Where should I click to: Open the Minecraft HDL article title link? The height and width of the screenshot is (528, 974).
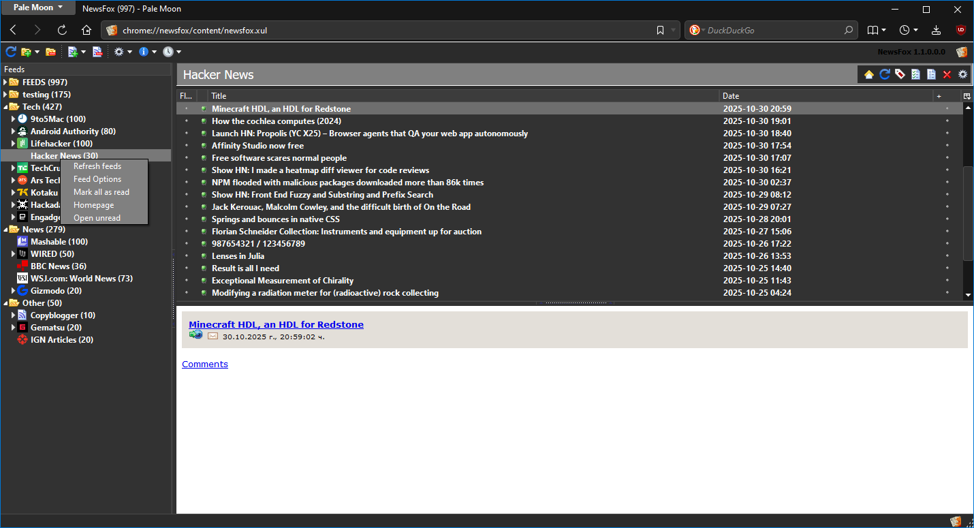276,325
